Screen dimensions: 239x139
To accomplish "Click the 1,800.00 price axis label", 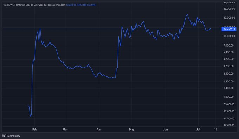I will 228,81.
